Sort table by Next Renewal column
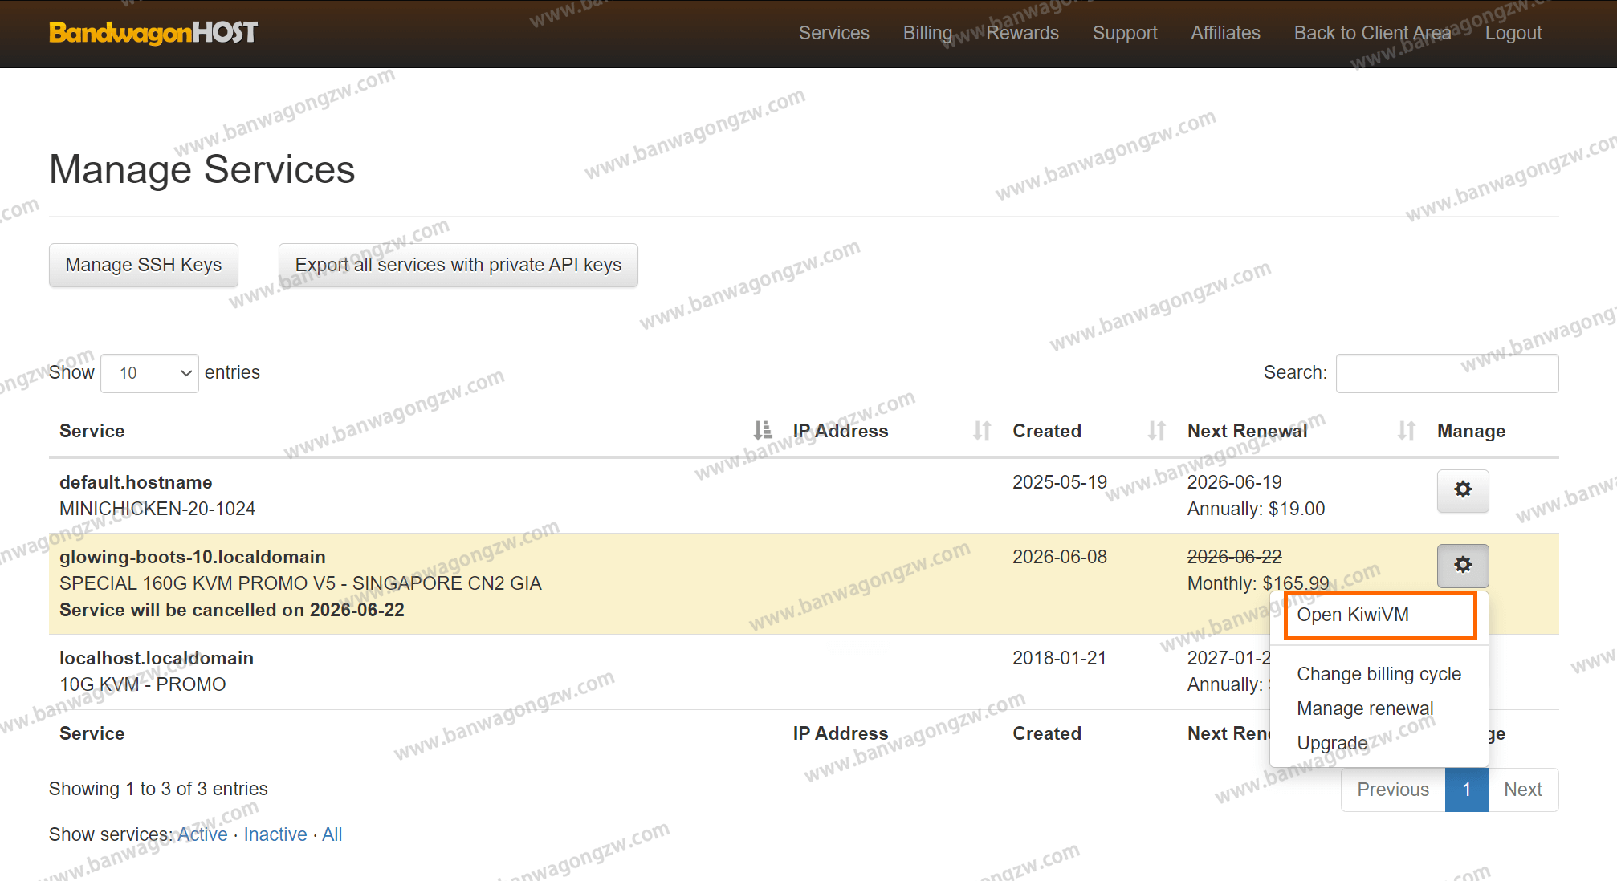 click(1406, 431)
